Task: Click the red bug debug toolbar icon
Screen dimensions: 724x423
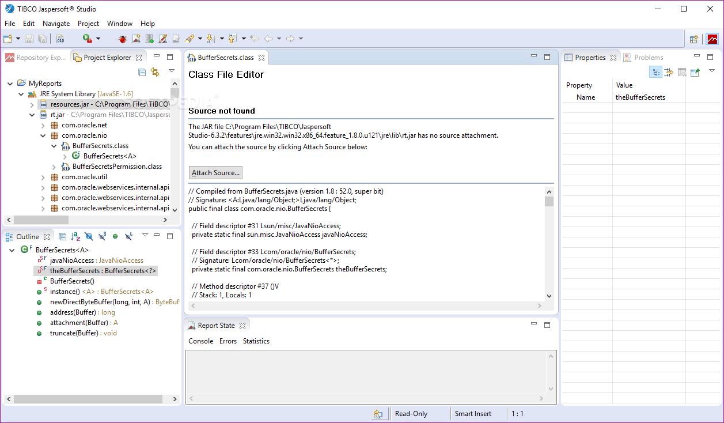Action: [123, 39]
